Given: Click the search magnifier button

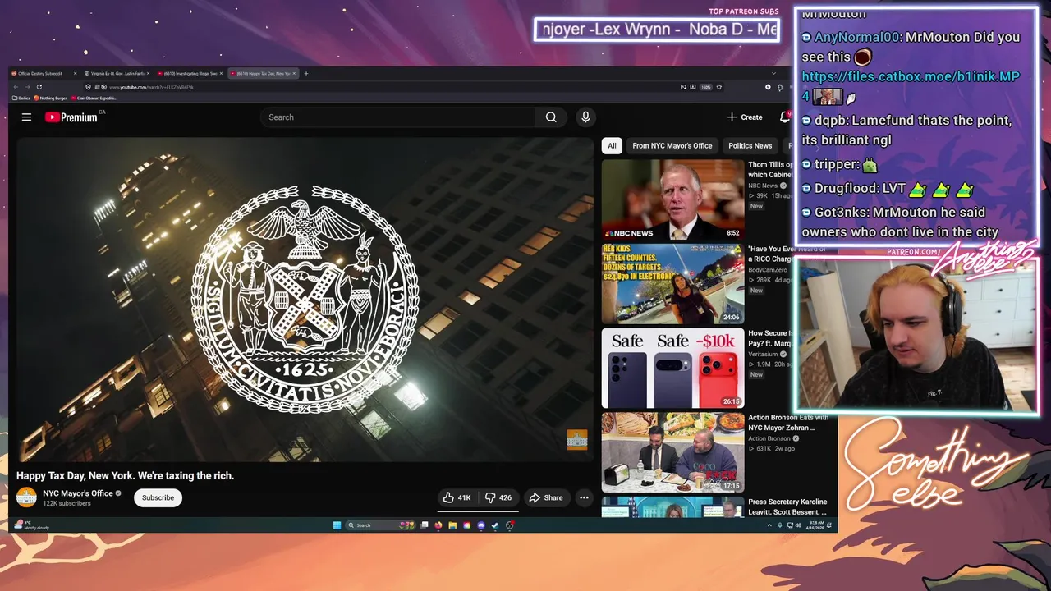Looking at the screenshot, I should click(551, 117).
